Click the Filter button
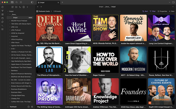This screenshot has height=109, width=176. point(153,11)
